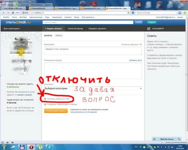Open the пользовательского соглашения link
This screenshot has width=188, height=150.
83,112
